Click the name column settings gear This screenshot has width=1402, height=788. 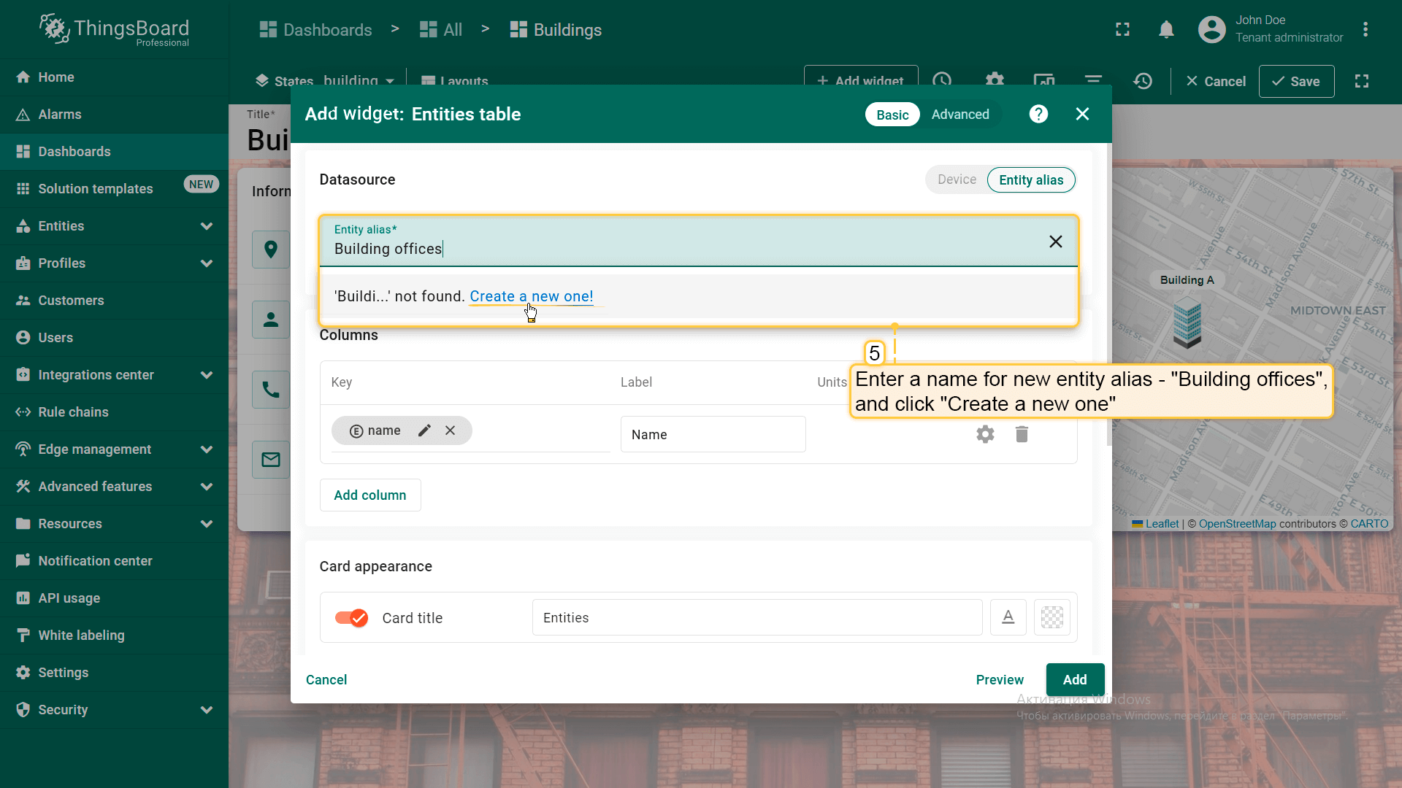(x=985, y=435)
